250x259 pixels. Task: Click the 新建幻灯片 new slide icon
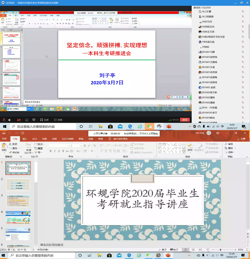pos(28,146)
